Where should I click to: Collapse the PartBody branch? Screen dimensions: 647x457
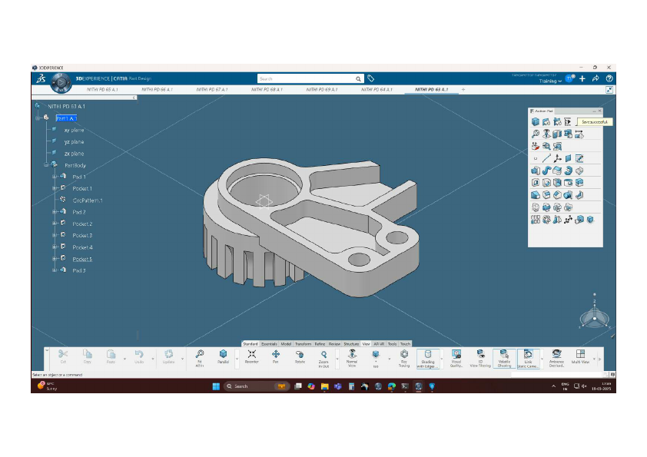[x=47, y=164]
